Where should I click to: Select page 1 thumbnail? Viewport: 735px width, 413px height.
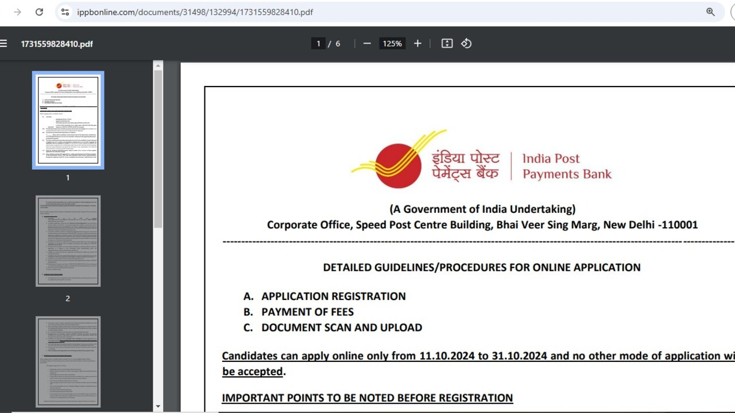(x=68, y=120)
